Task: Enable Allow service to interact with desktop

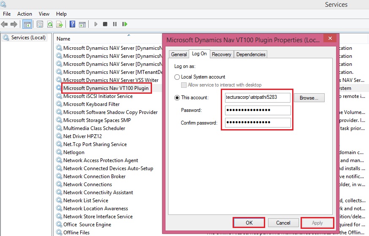Action: tap(184, 85)
